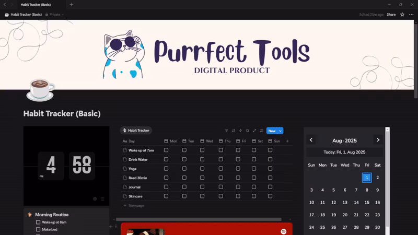Go to next month in calendar
The width and height of the screenshot is (418, 235).
378,140
